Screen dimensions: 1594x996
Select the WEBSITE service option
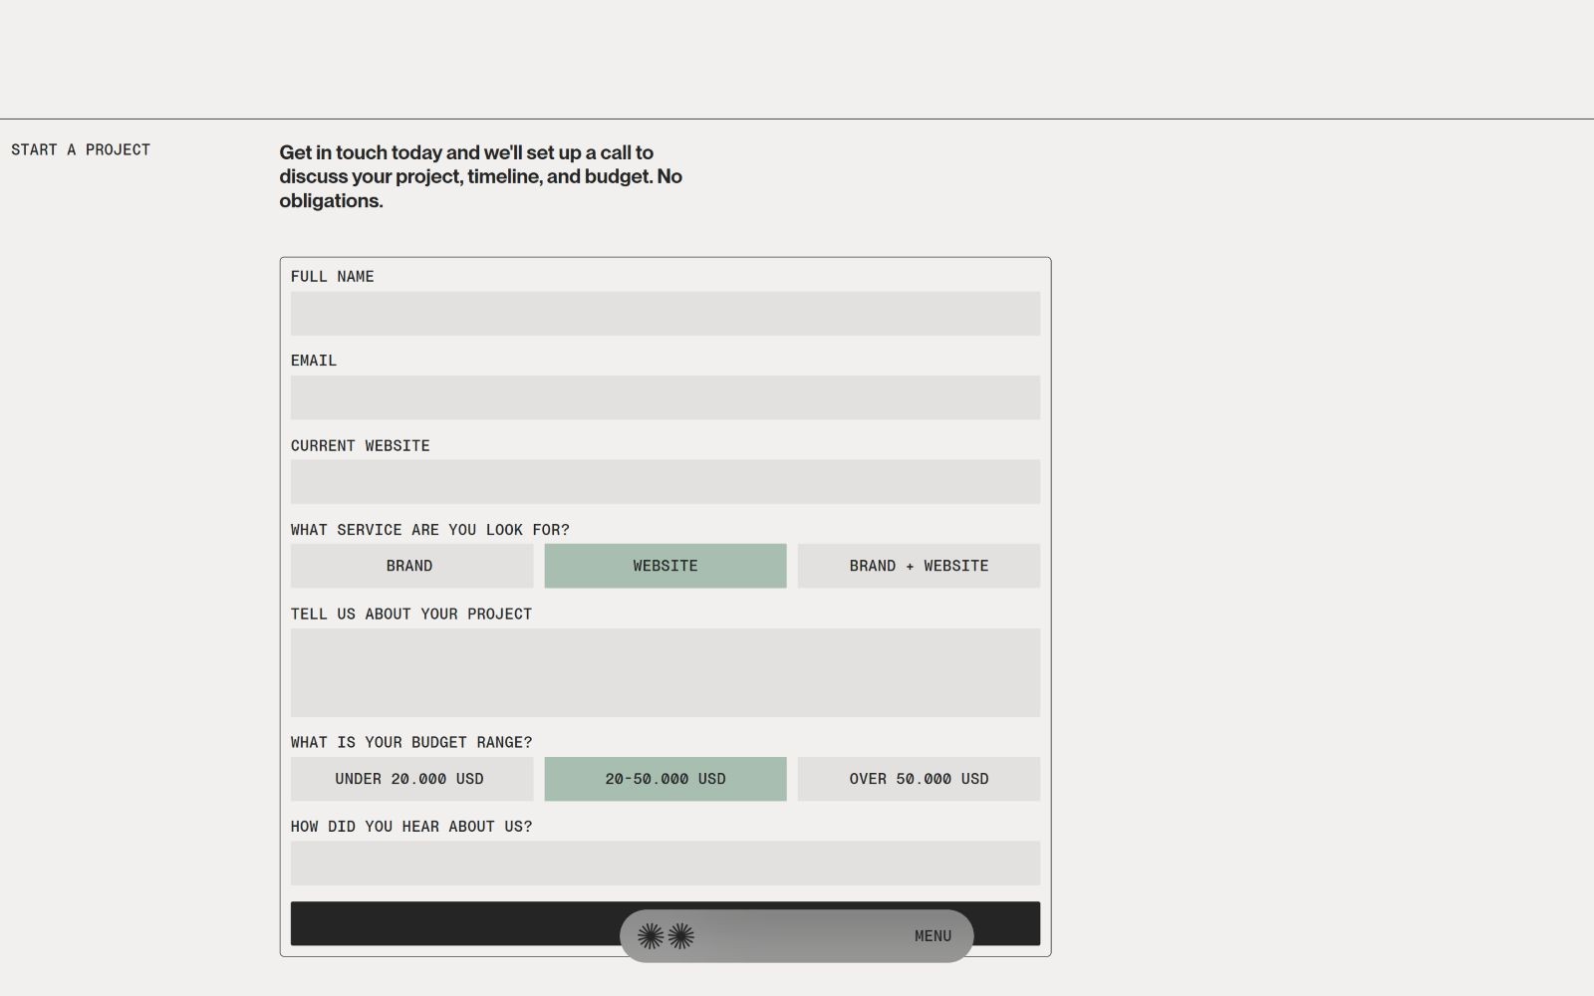coord(665,566)
